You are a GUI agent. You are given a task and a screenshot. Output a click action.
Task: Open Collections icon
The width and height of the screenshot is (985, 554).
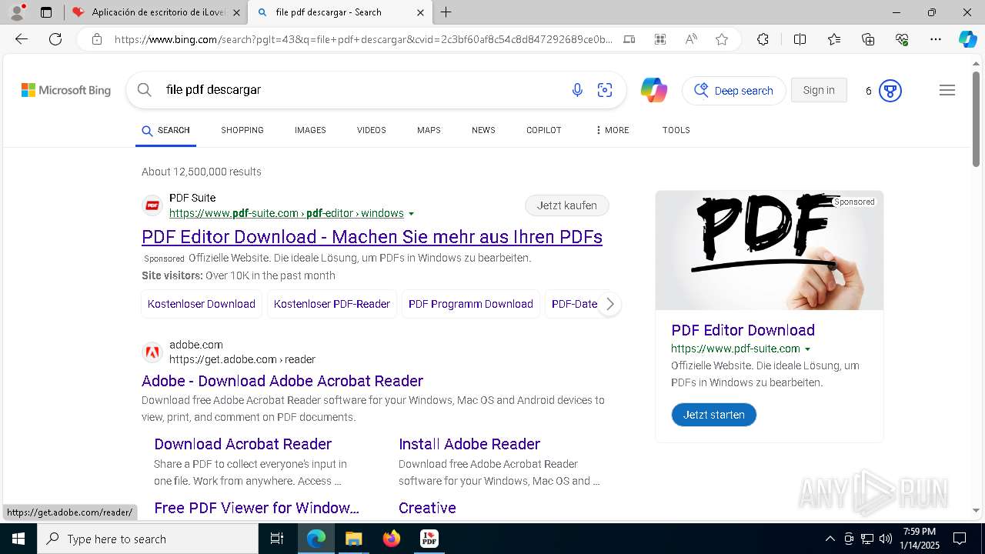pyautogui.click(x=868, y=39)
